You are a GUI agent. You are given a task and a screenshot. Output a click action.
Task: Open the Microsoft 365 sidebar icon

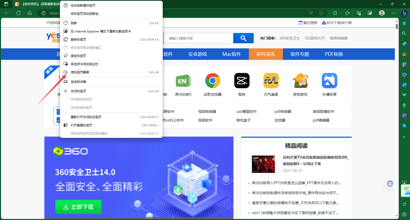[x=404, y=75]
